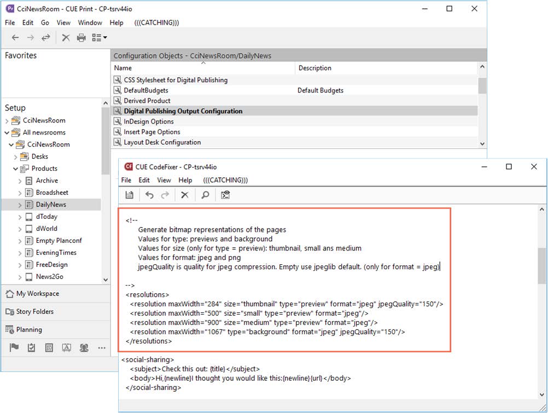Select the InDesign Options configuration object
The width and height of the screenshot is (548, 413).
(x=148, y=121)
